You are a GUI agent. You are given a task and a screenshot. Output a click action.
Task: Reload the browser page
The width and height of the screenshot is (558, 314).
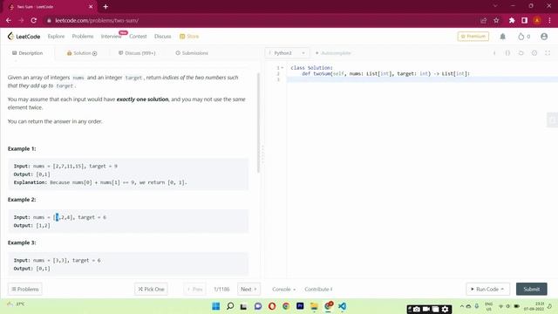point(34,21)
